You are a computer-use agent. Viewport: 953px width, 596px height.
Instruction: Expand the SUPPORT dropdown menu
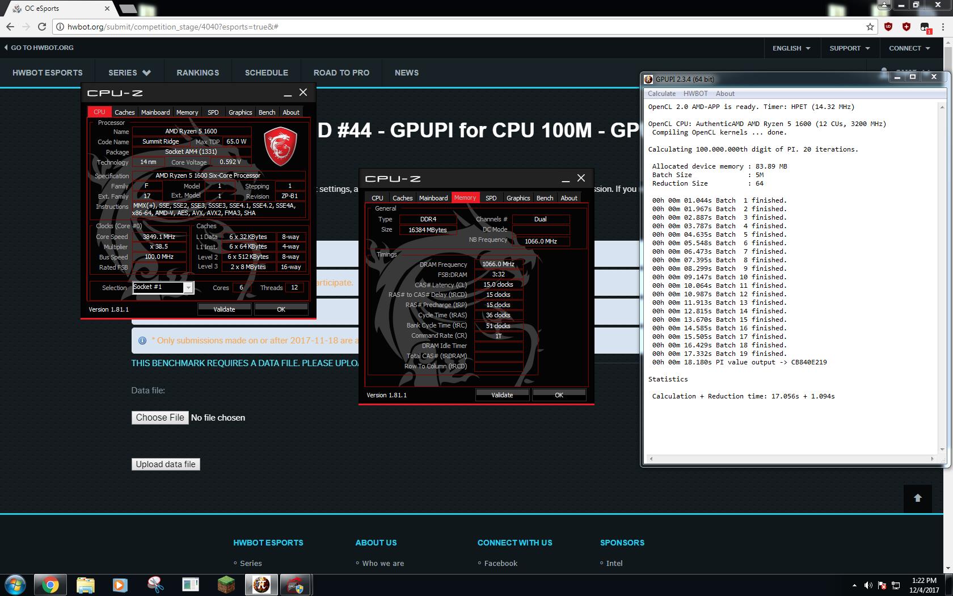(849, 48)
